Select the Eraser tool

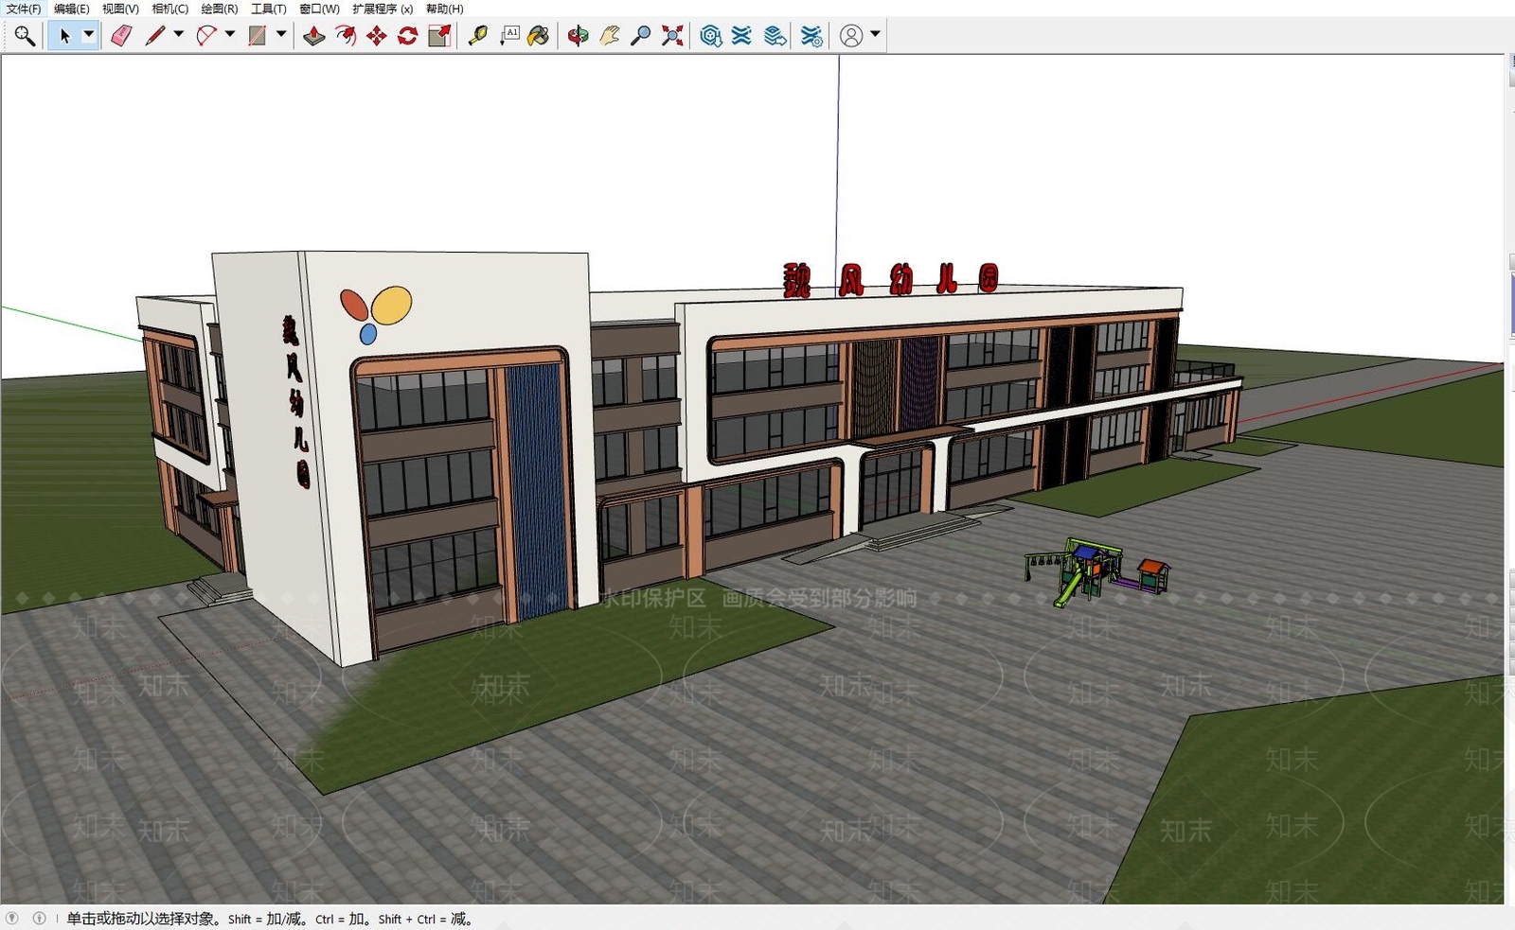[x=121, y=36]
